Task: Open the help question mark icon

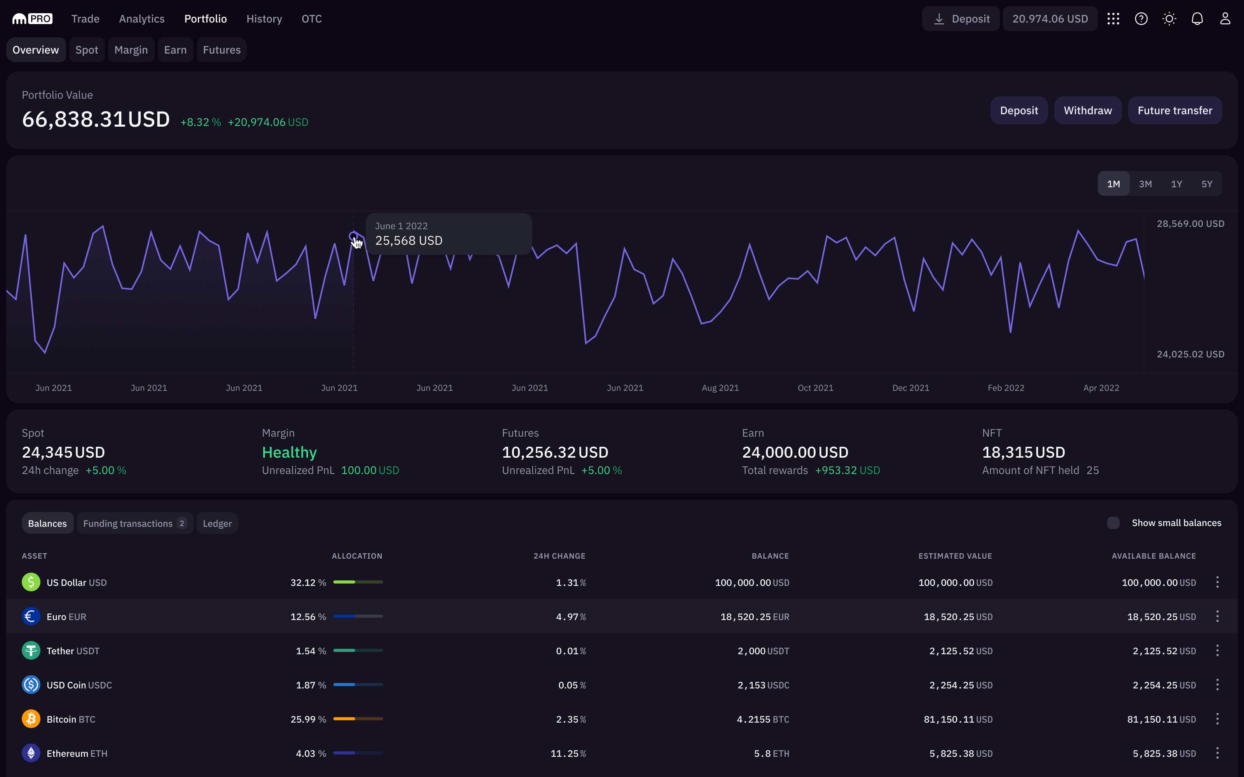Action: click(x=1141, y=19)
